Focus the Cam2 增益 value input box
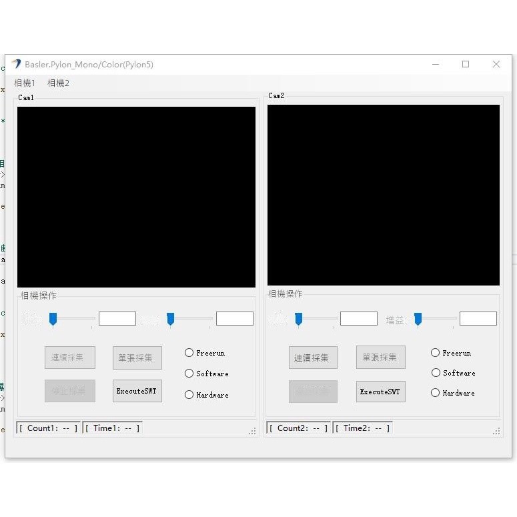This screenshot has width=517, height=517. (478, 319)
